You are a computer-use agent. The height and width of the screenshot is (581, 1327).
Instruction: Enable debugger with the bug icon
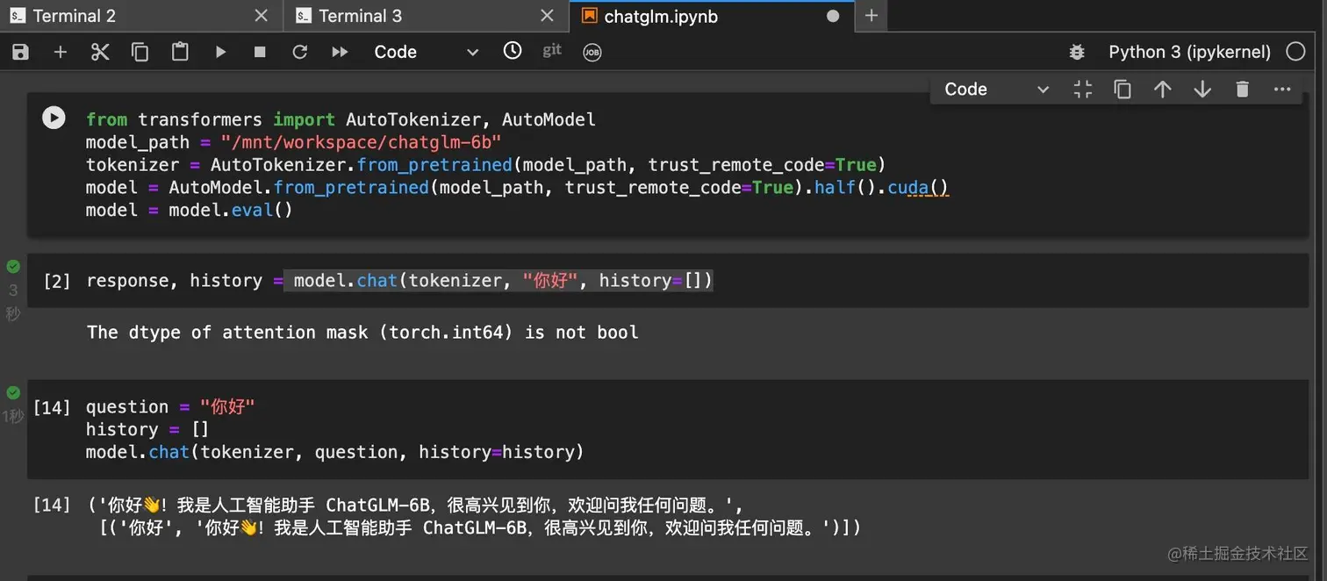(1077, 52)
